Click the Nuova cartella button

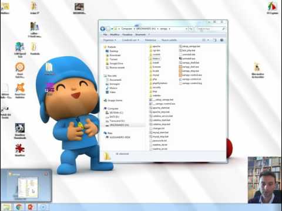[x=169, y=40]
